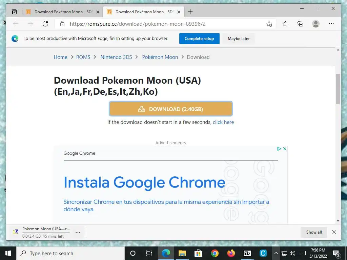The width and height of the screenshot is (347, 260).
Task: Open the tab actions menu icon
Action: coord(14,12)
